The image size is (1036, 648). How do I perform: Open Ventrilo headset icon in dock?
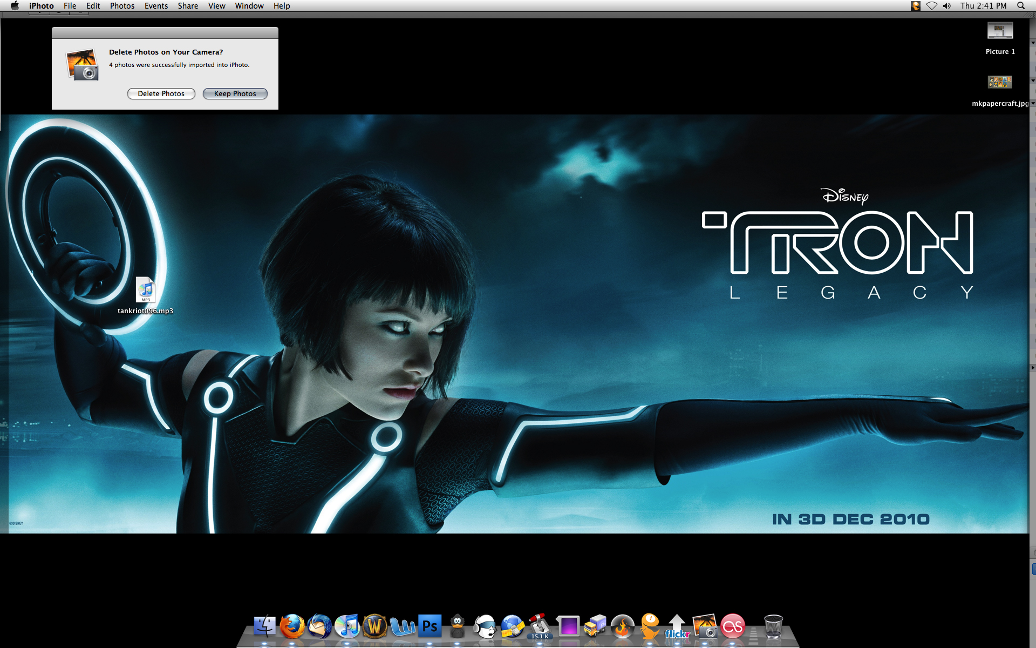click(x=485, y=626)
